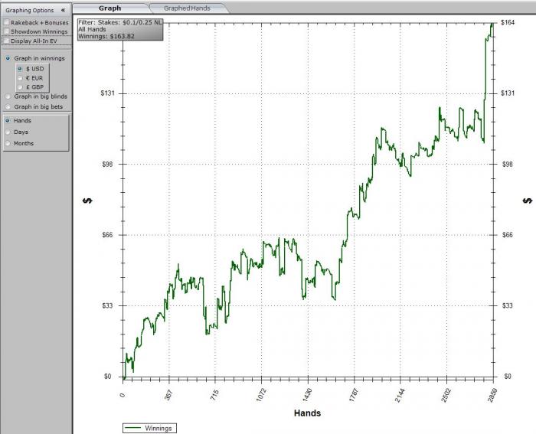Enable the Rakeback + Bonuses checkbox
The height and width of the screenshot is (434, 536).
coord(6,22)
